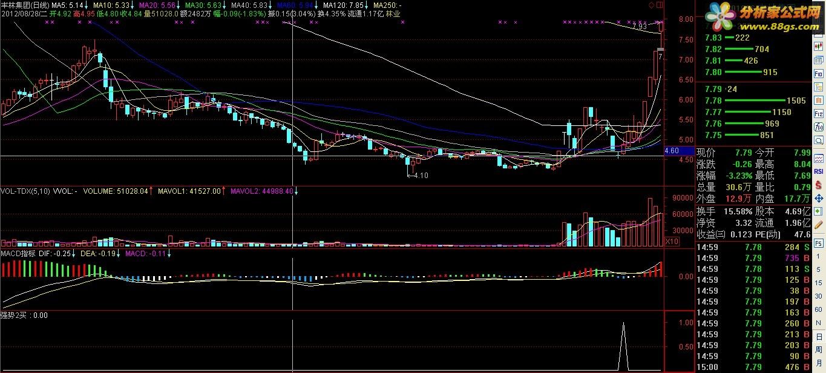This screenshot has height=373, width=826.
Task: Click the magnifier stock search icon
Action: [819, 140]
